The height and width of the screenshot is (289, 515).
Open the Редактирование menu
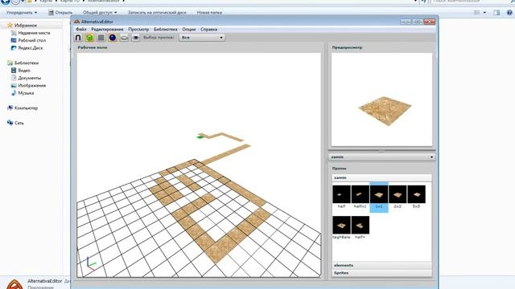pyautogui.click(x=107, y=29)
